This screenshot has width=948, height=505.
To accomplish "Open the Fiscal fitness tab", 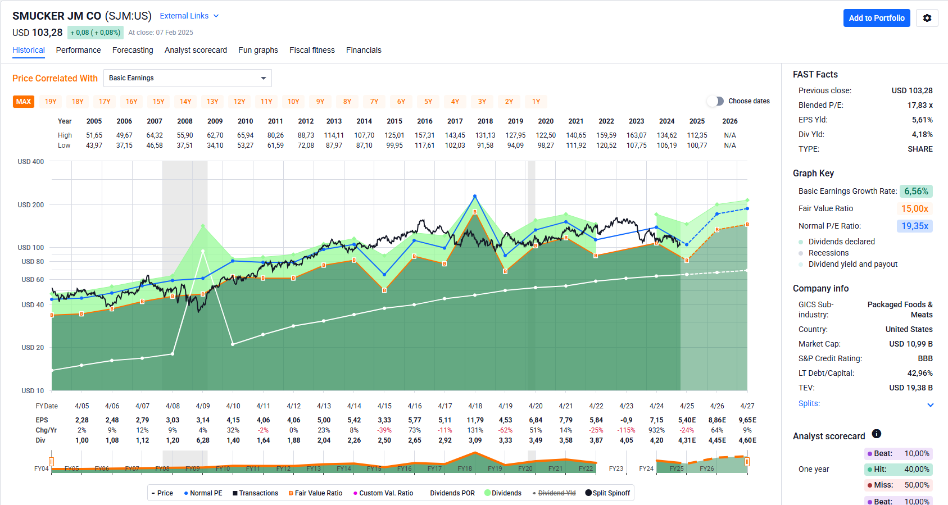I will (x=312, y=50).
